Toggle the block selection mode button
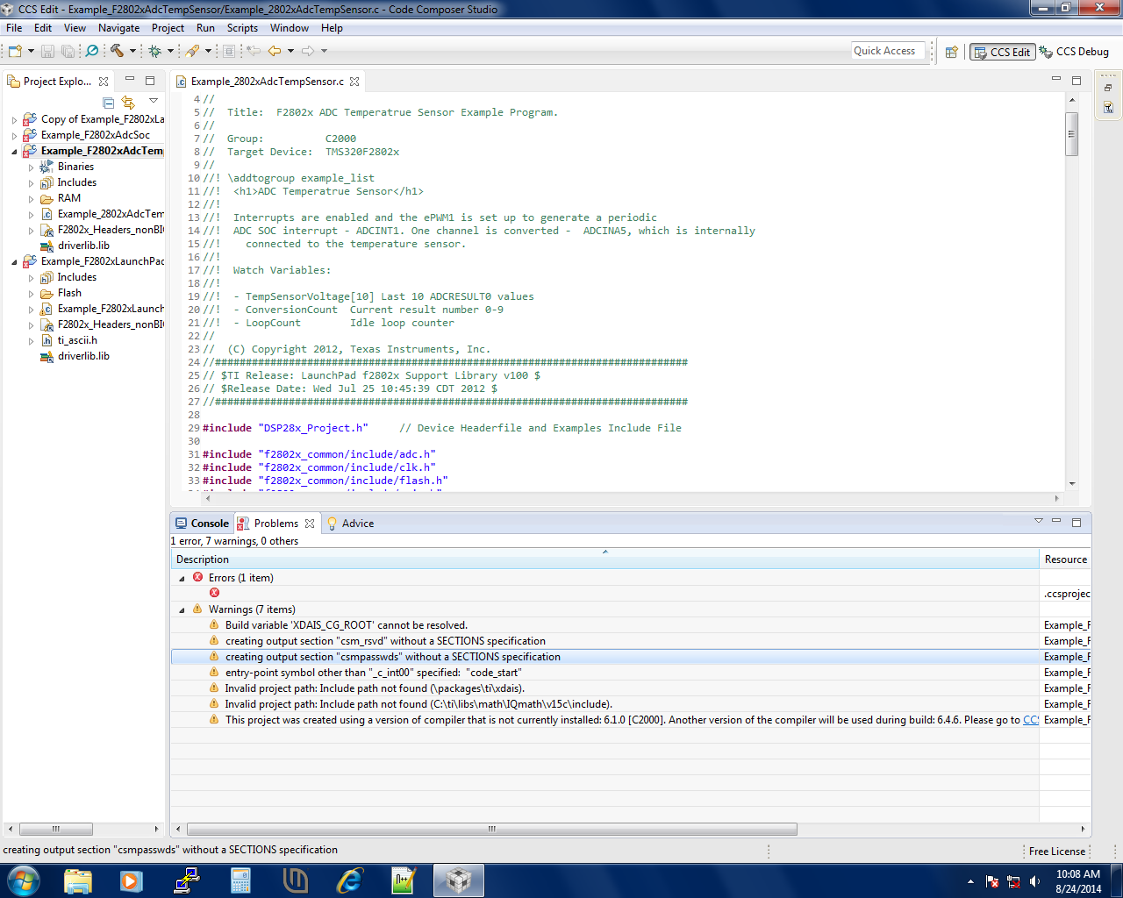 click(x=229, y=51)
